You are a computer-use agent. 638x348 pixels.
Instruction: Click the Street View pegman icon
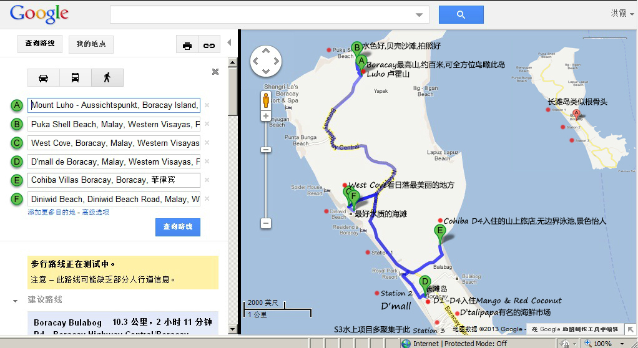(x=265, y=100)
